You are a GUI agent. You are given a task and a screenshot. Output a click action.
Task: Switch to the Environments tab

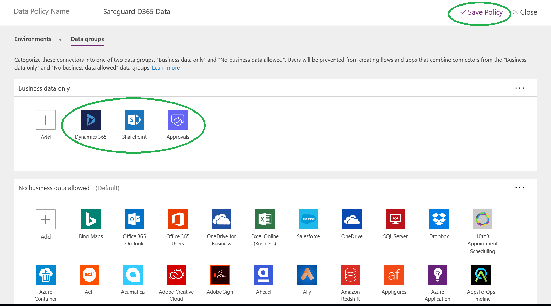point(33,39)
